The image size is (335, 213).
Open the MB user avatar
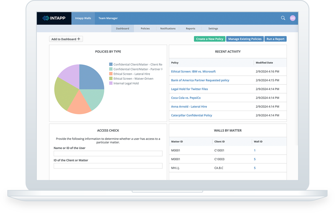point(292,18)
